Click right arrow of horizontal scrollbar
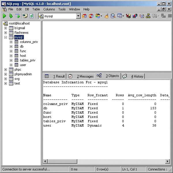The height and width of the screenshot is (173, 173). [x=168, y=161]
